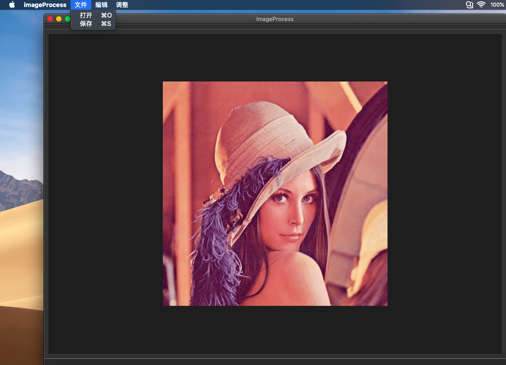Viewport: 506px width, 365px height.
Task: Close the 文件 menu in menu bar
Action: 81,5
